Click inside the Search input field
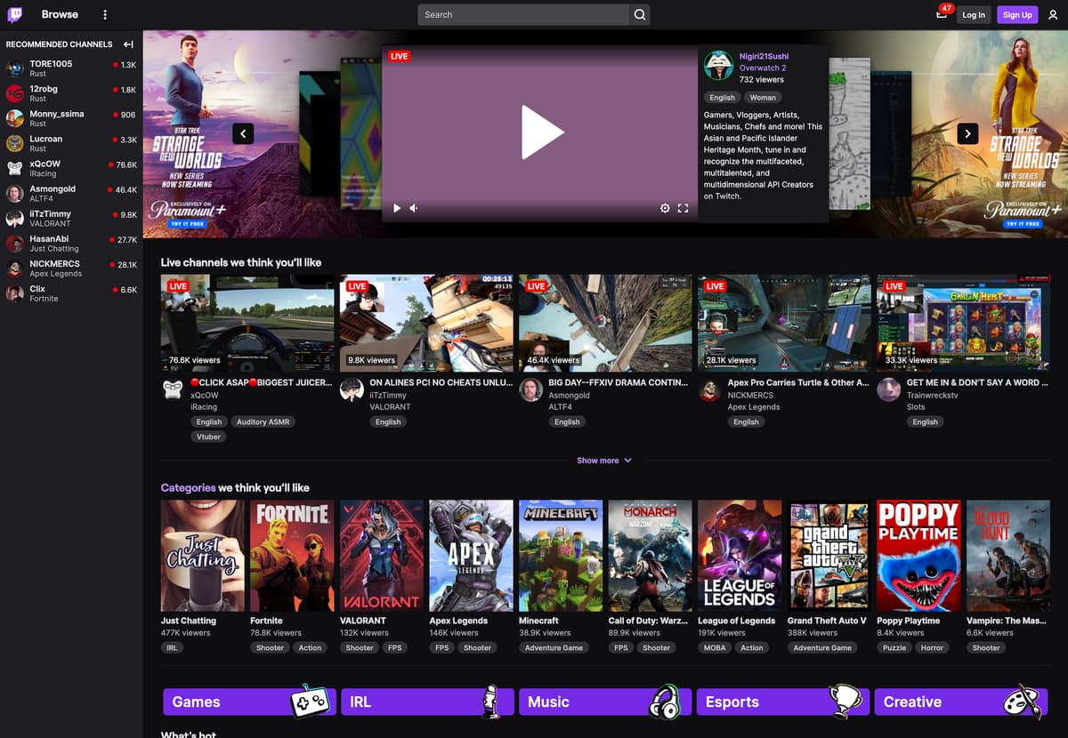The height and width of the screenshot is (738, 1068). coord(523,15)
